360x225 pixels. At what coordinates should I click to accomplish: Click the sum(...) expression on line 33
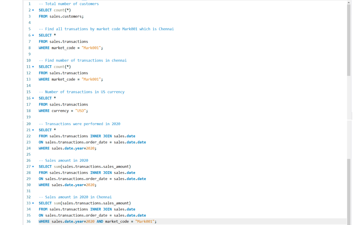92,203
